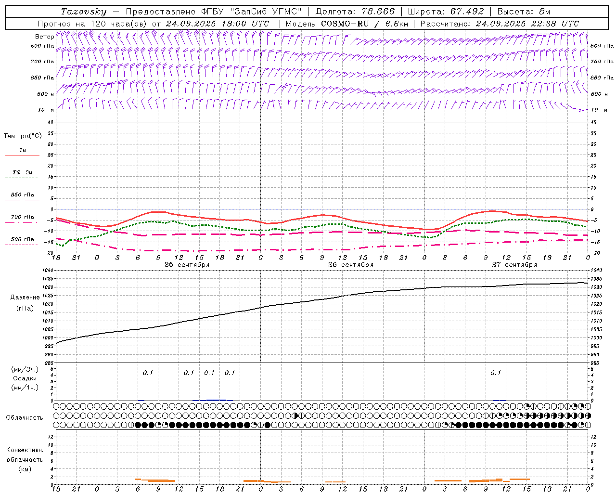
Task: Click the red line sample under "2м"
Action: (22, 156)
